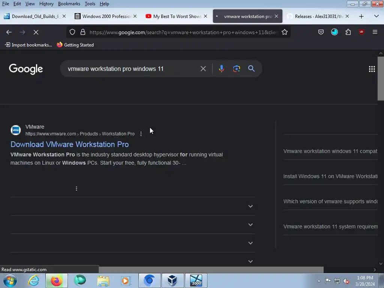The width and height of the screenshot is (384, 288).
Task: Close the vmware workstation pro tab
Action: 276,16
